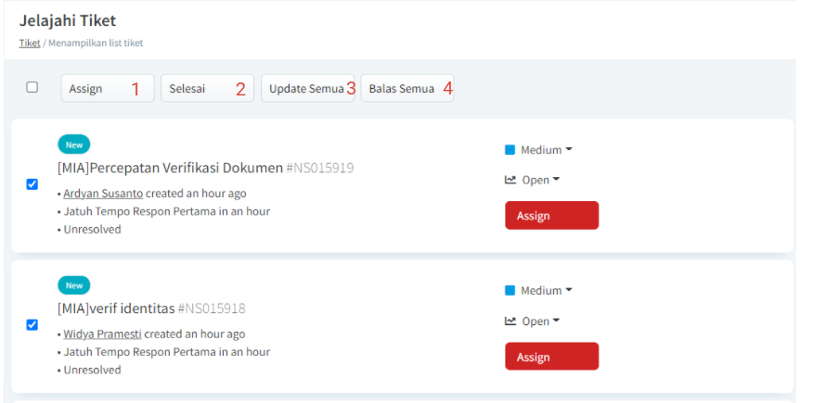Open the [MIA]verif identitas ticket title

(x=115, y=309)
